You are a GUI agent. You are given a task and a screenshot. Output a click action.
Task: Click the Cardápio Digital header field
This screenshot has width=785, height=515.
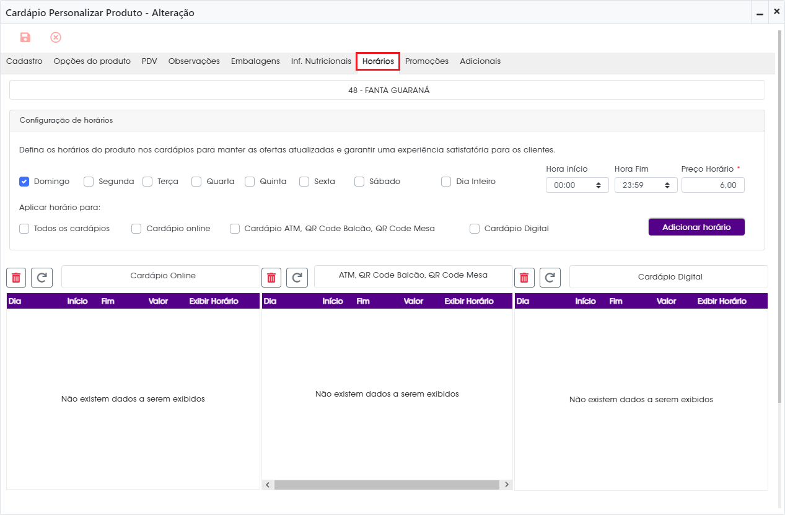click(669, 276)
